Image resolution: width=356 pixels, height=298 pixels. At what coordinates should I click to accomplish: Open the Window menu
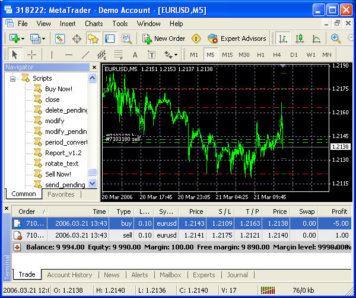(x=149, y=24)
